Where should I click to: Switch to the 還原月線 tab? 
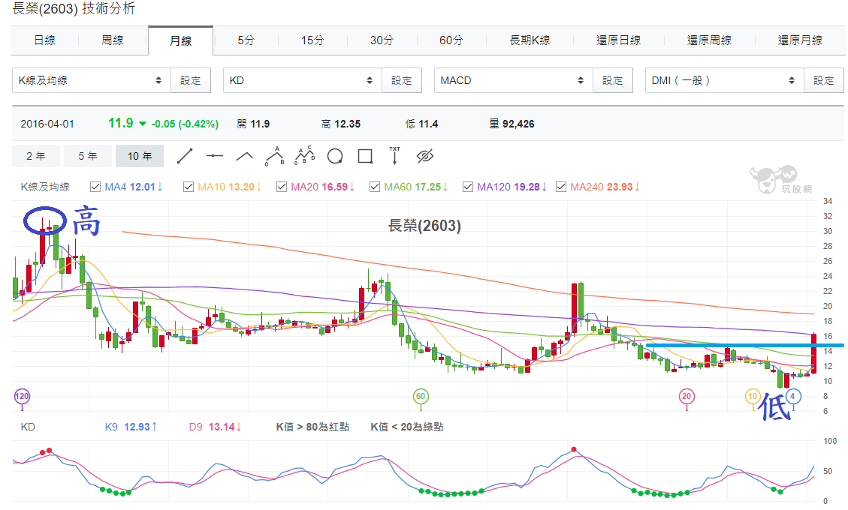[801, 40]
